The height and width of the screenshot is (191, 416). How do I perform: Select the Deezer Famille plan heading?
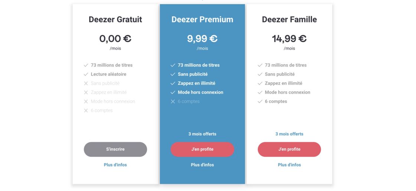289,19
